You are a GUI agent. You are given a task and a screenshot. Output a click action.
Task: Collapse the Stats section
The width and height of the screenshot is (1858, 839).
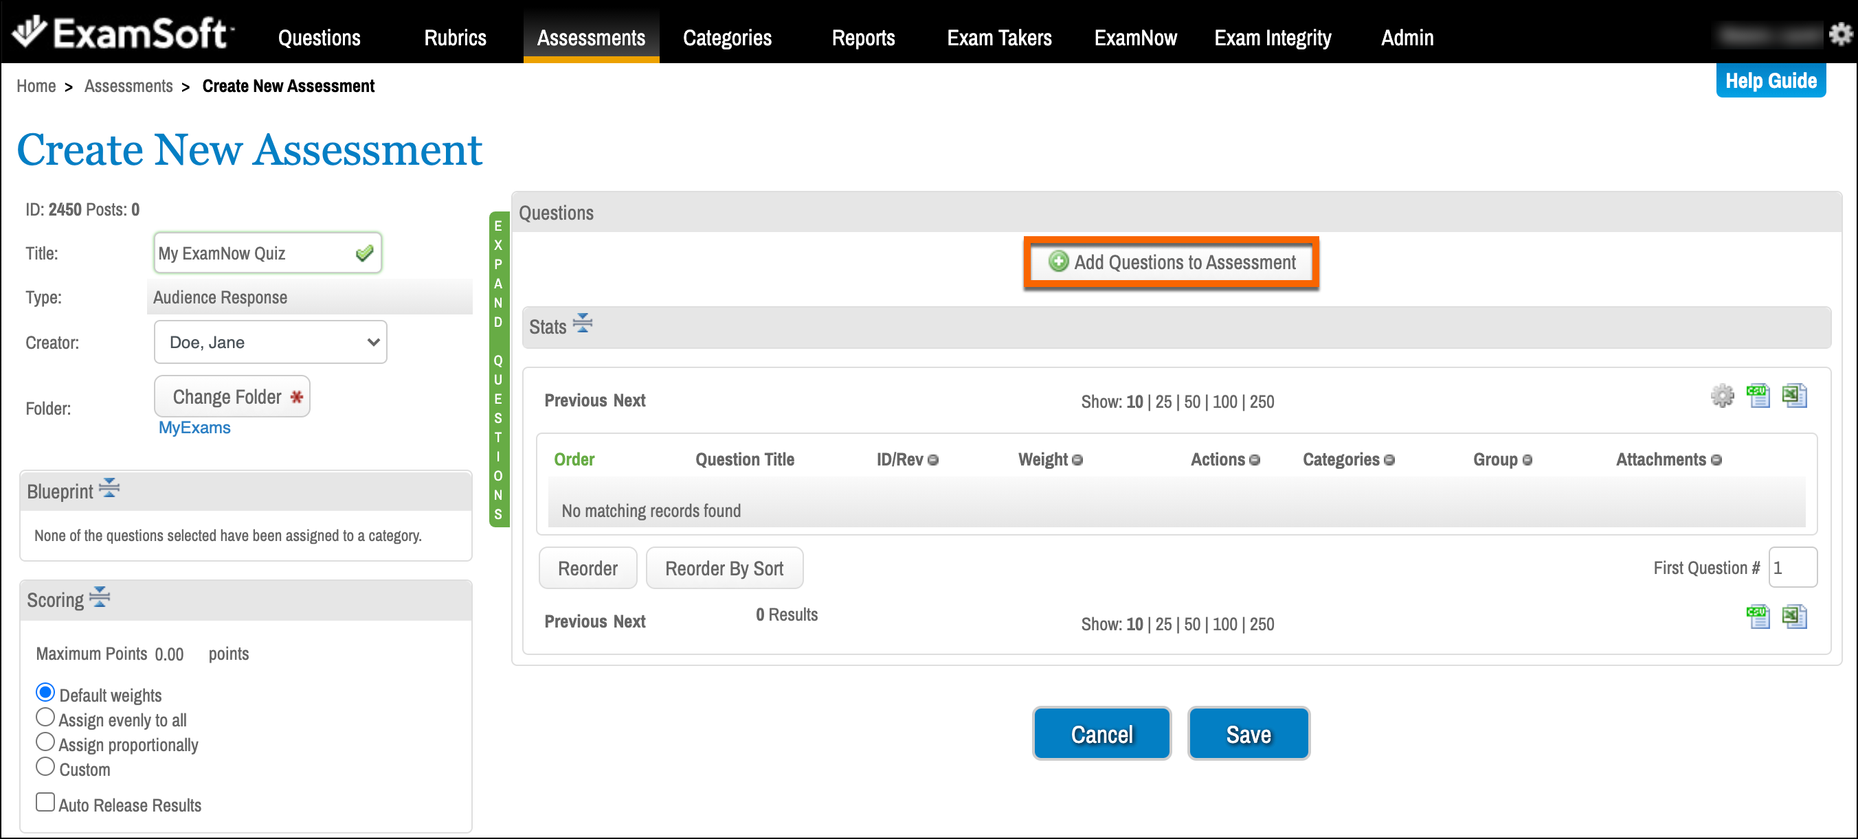[582, 323]
